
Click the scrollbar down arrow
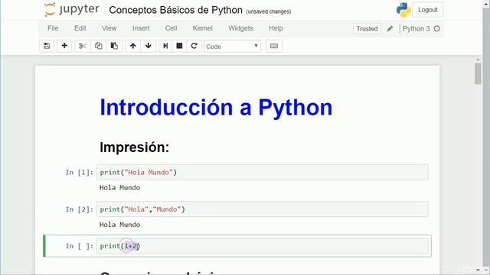[478, 270]
